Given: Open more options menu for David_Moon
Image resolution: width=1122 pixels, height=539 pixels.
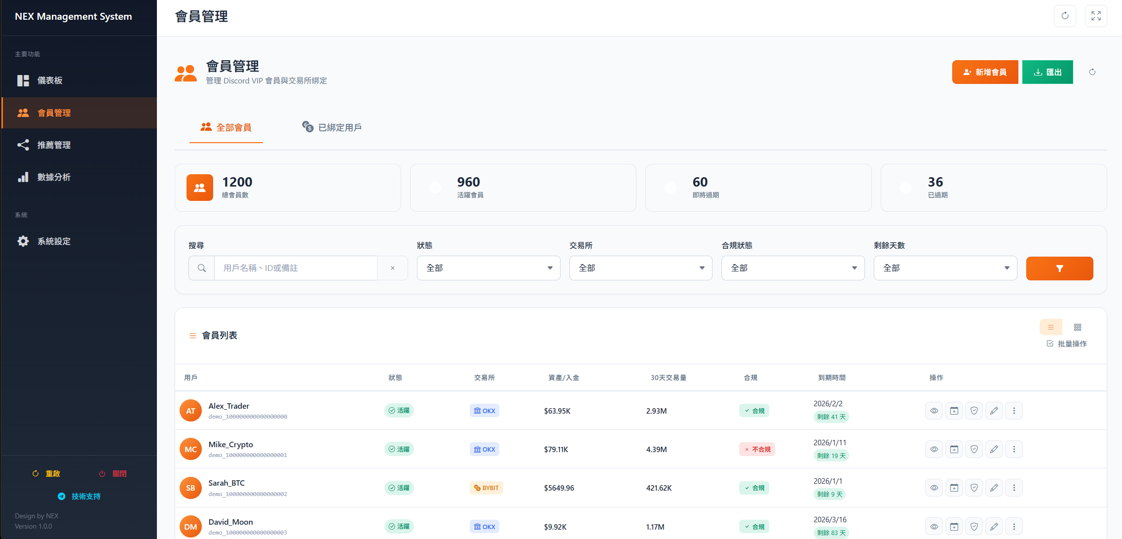Looking at the screenshot, I should tap(1014, 526).
